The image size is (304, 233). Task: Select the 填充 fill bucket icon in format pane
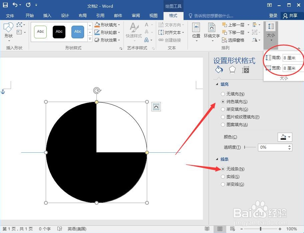[219, 70]
